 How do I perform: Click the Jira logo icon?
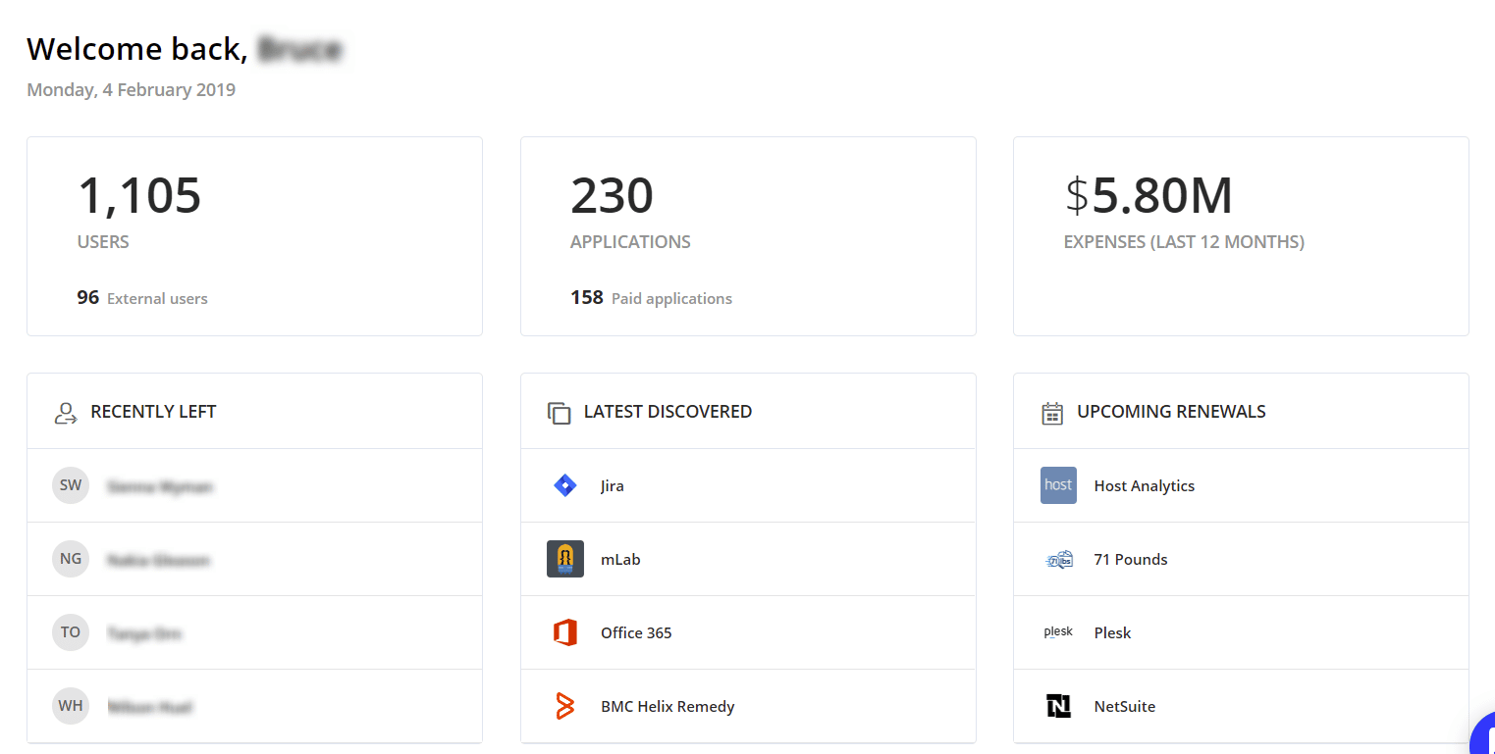[x=564, y=485]
